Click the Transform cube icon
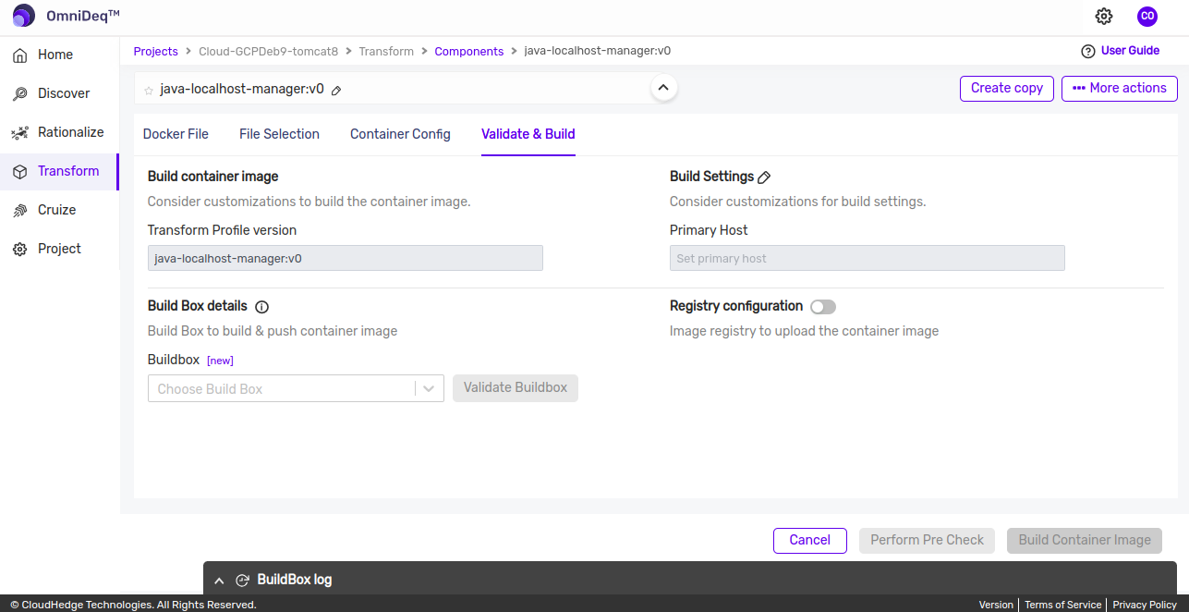Viewport: 1189px width, 612px height. point(19,172)
